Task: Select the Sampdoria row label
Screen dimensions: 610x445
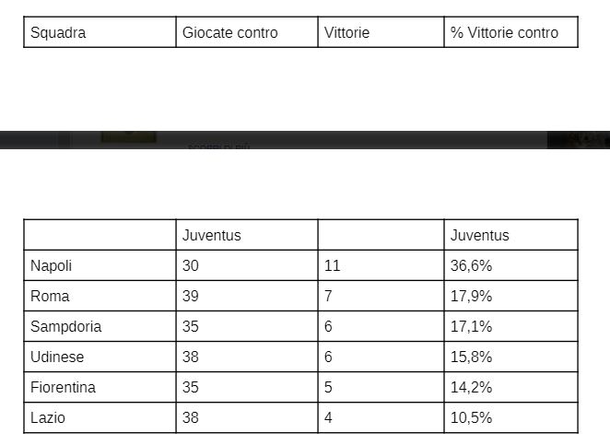Action: (x=65, y=326)
